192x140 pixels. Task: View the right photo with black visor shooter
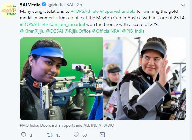[144, 79]
